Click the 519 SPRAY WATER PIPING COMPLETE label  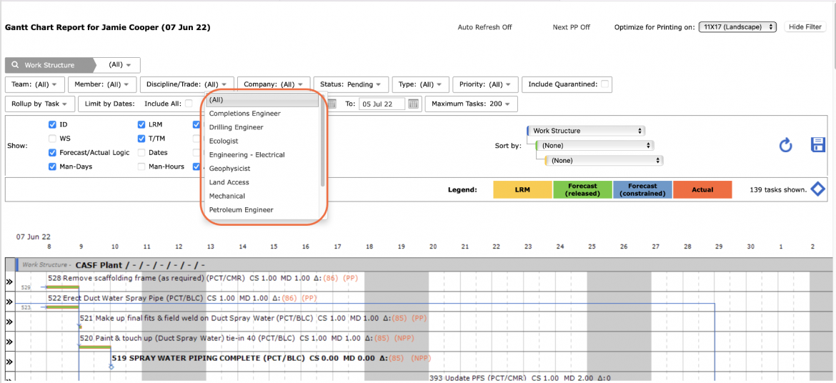pyautogui.click(x=272, y=359)
